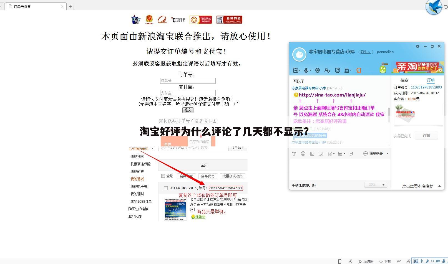
Task: Click the green robot mascot icon
Action: (383, 68)
